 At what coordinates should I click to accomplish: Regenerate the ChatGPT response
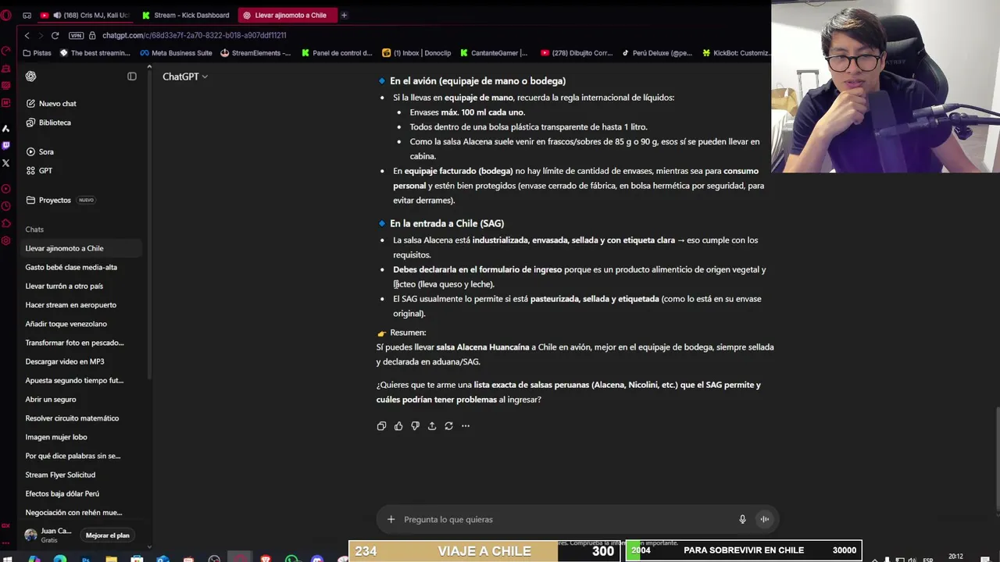point(448,426)
